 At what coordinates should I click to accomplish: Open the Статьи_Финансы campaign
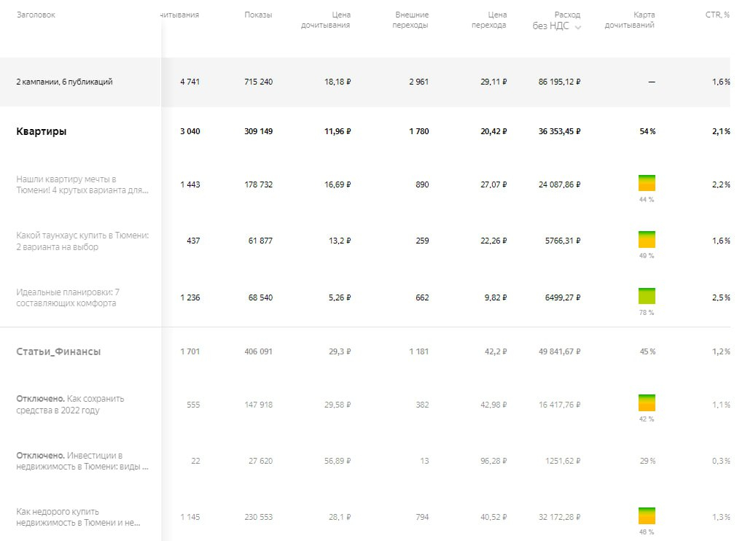click(58, 351)
